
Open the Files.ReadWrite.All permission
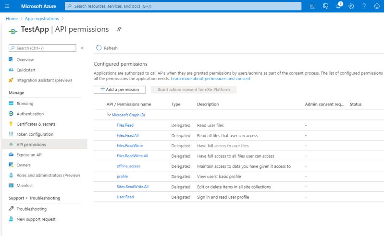132,156
